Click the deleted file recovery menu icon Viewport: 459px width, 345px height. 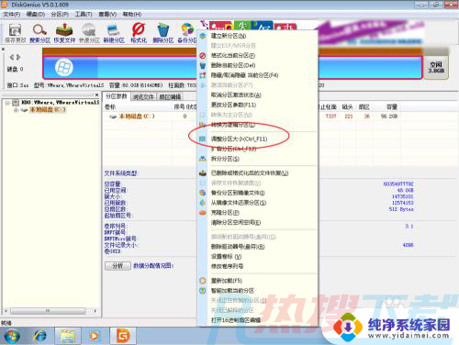click(203, 173)
